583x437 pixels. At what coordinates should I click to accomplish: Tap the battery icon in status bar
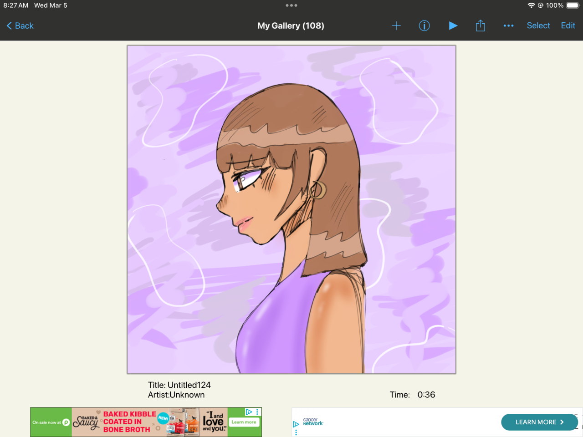573,5
